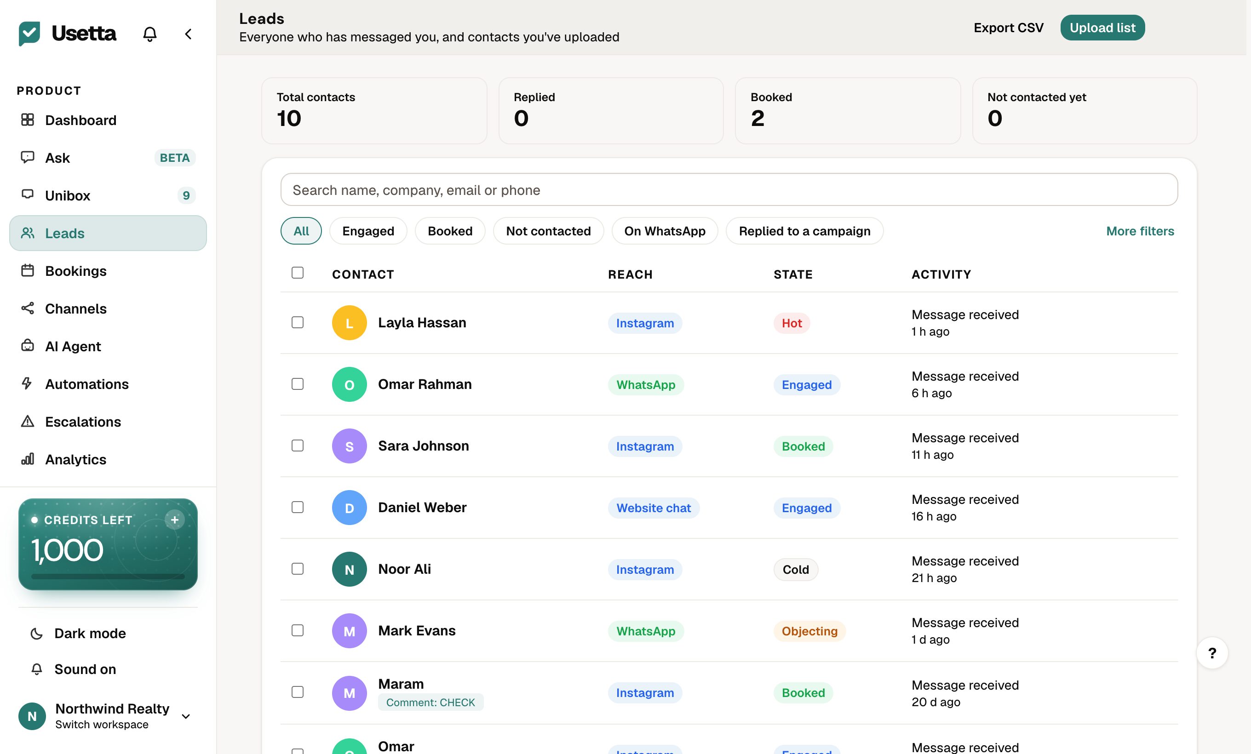1251x754 pixels.
Task: Show only Booked leads
Action: (450, 231)
